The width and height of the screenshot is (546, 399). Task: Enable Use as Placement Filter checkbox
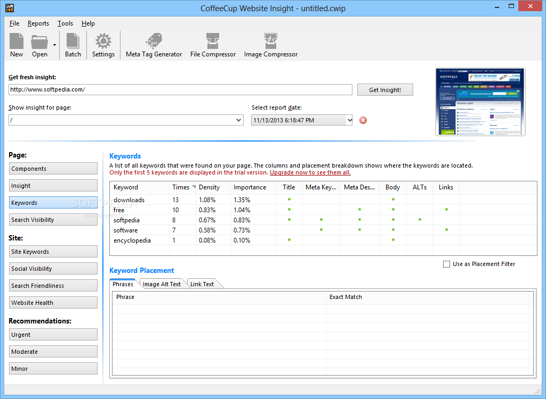click(x=446, y=264)
